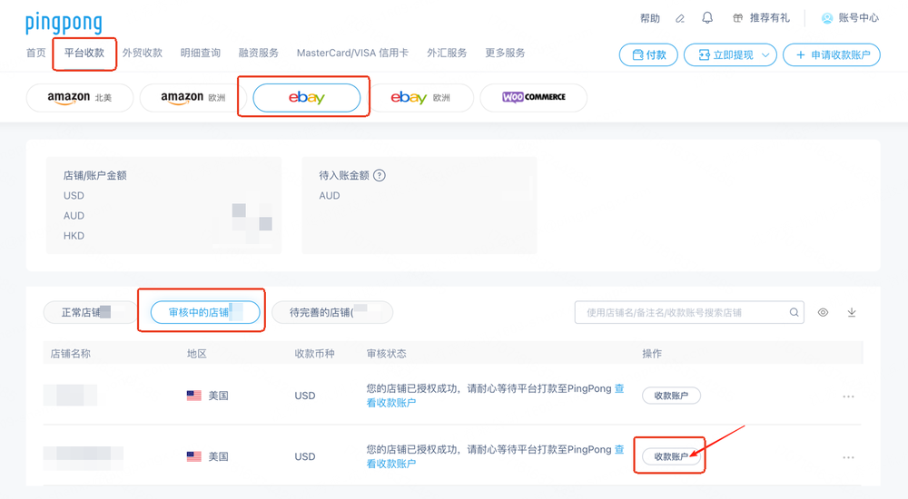Click 申请收款账户 button
908x499 pixels.
832,55
